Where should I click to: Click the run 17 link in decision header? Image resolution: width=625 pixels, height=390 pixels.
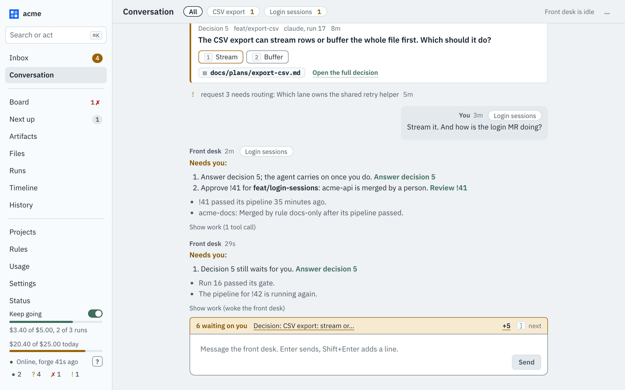pyautogui.click(x=316, y=29)
